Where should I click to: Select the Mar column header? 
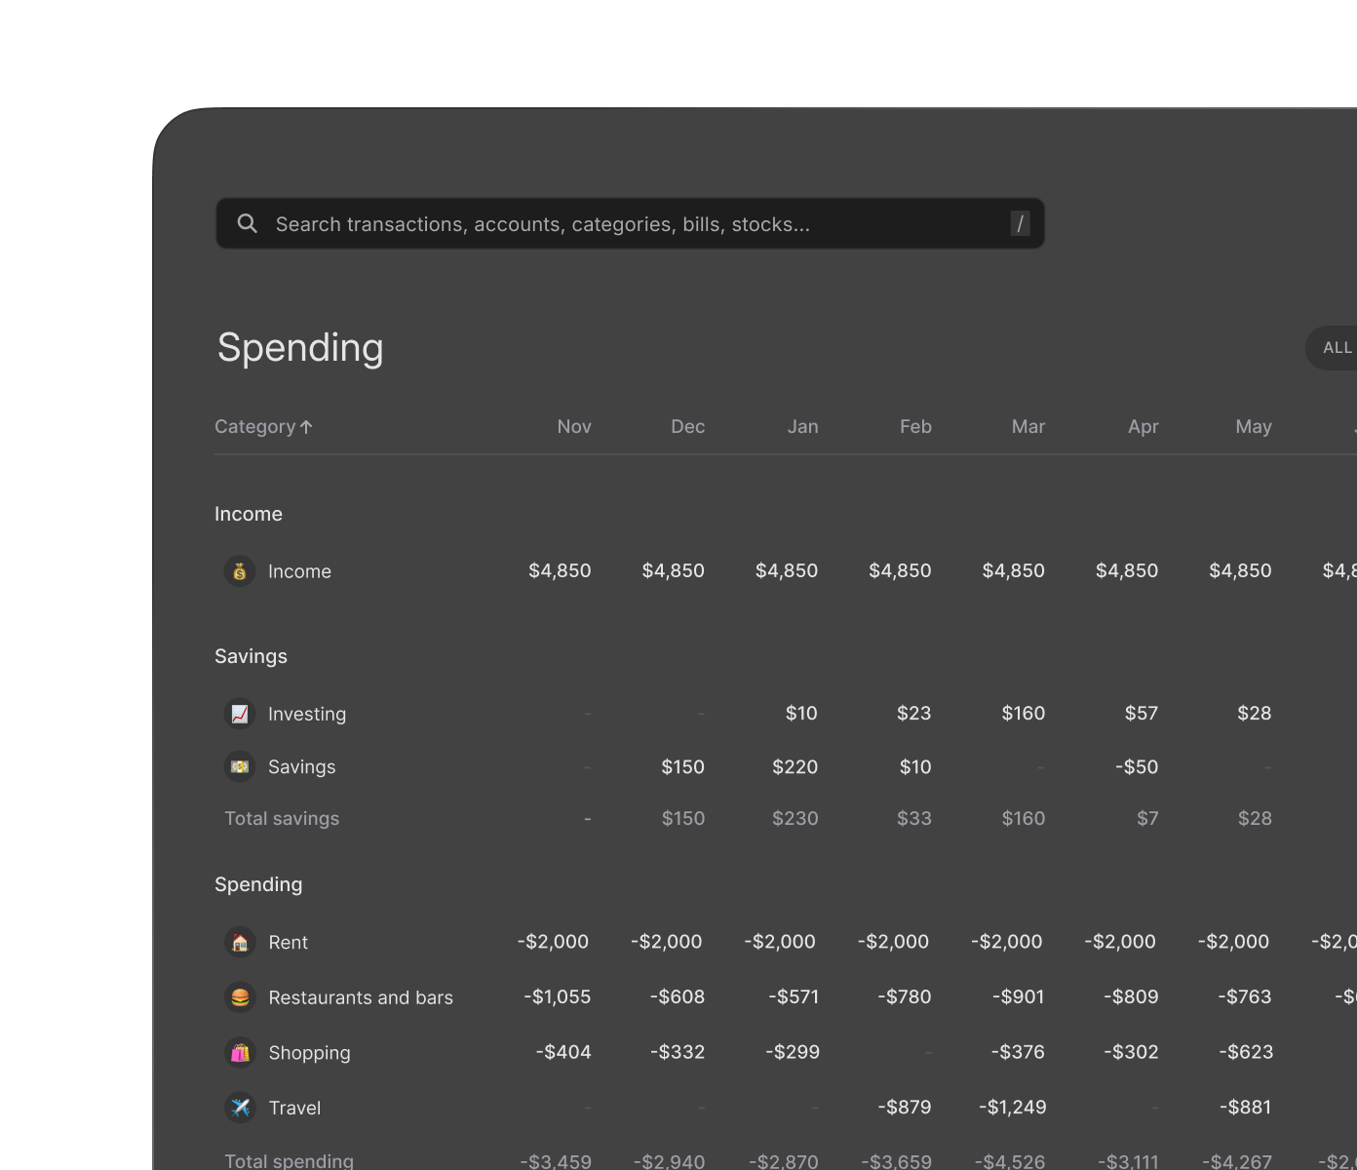(1027, 427)
